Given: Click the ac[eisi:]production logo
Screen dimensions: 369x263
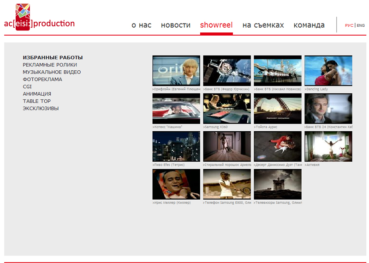Looking at the screenshot, I should point(39,21).
